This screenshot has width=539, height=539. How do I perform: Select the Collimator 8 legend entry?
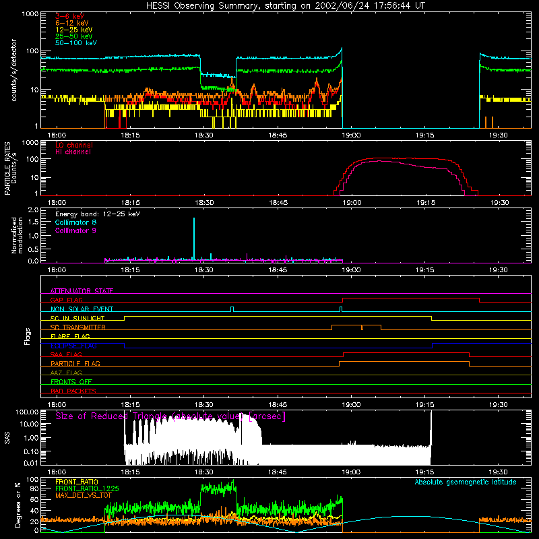tap(75, 222)
